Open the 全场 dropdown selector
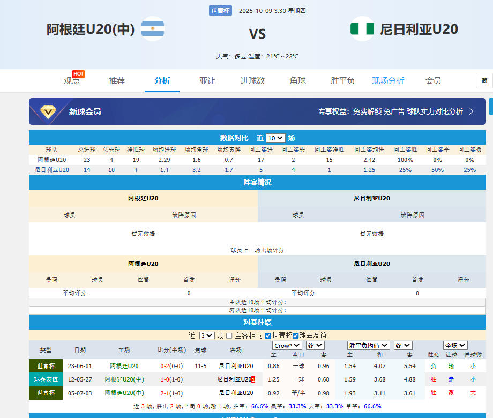This screenshot has height=418, width=493. coord(455,346)
